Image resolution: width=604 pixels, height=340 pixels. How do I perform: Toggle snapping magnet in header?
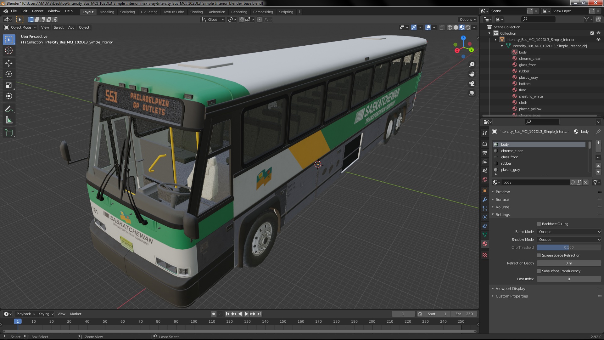coord(242,20)
